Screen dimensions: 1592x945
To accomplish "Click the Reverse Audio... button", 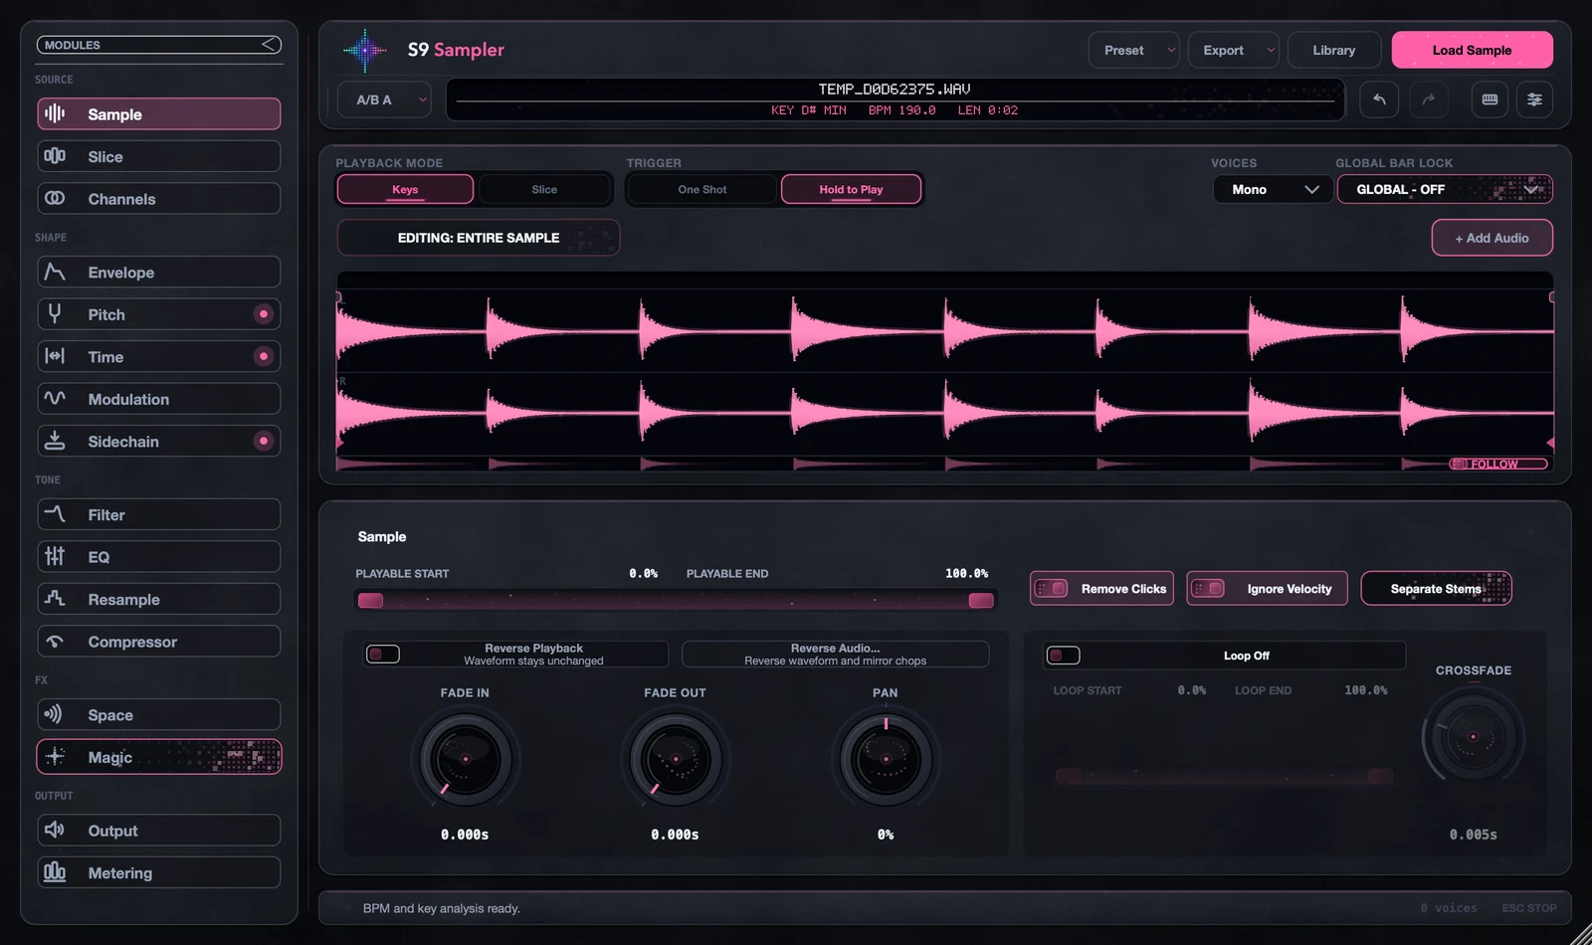I will (835, 654).
